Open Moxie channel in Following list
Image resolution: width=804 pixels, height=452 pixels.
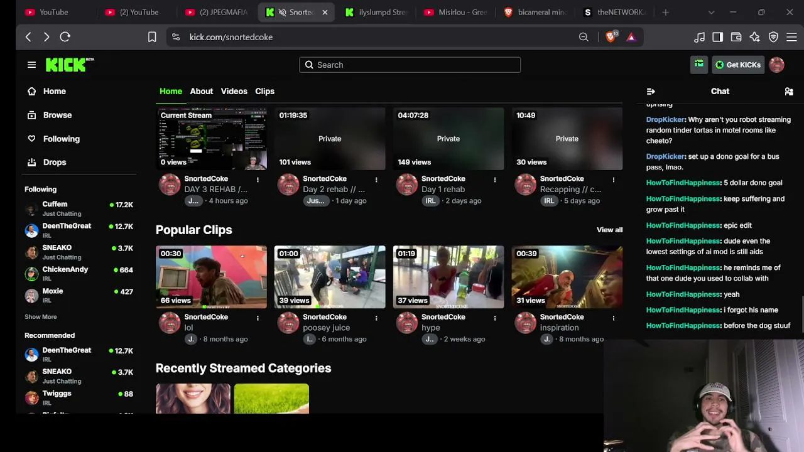(79, 295)
